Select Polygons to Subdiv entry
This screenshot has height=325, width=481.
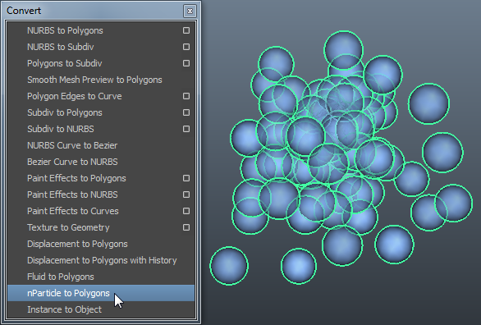101,63
